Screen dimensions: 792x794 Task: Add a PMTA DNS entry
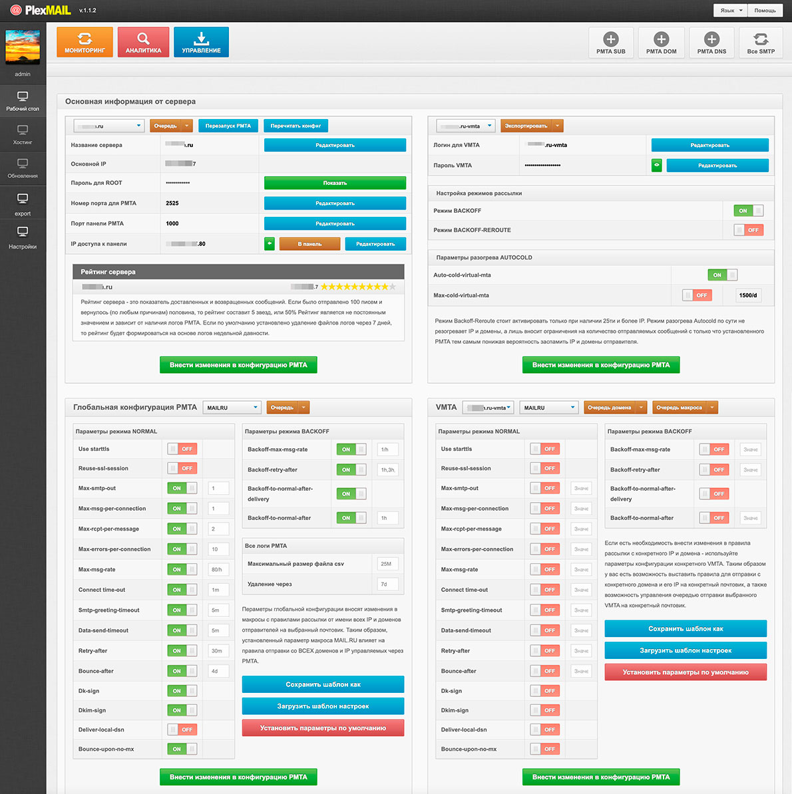tap(711, 43)
